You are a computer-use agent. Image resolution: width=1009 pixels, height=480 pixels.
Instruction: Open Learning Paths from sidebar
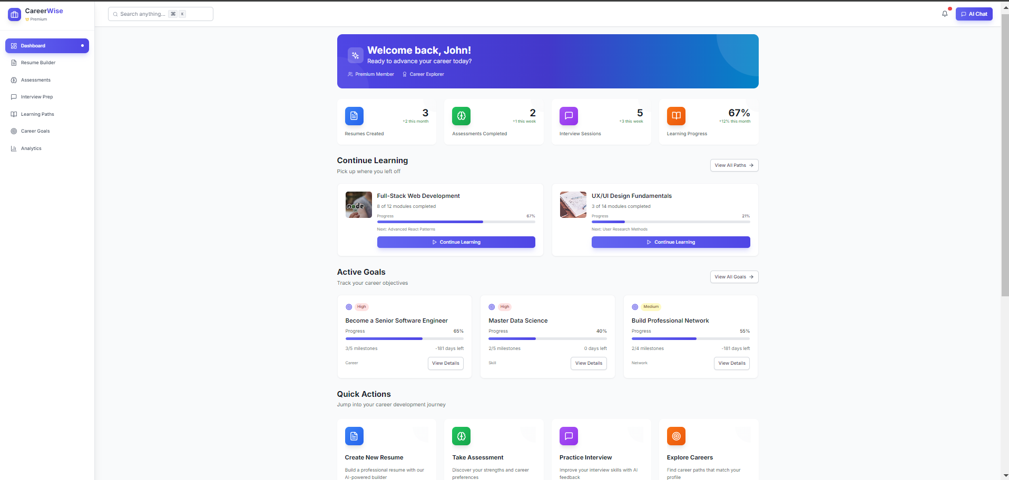click(x=47, y=114)
